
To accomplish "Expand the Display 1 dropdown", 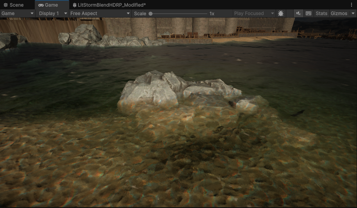I will pos(53,13).
